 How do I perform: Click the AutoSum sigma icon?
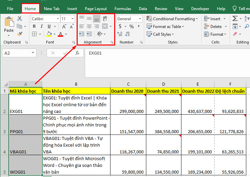[235, 19]
